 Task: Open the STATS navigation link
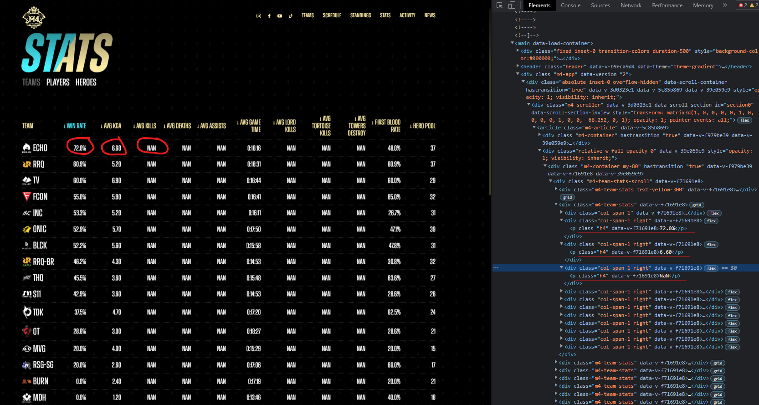pos(385,15)
